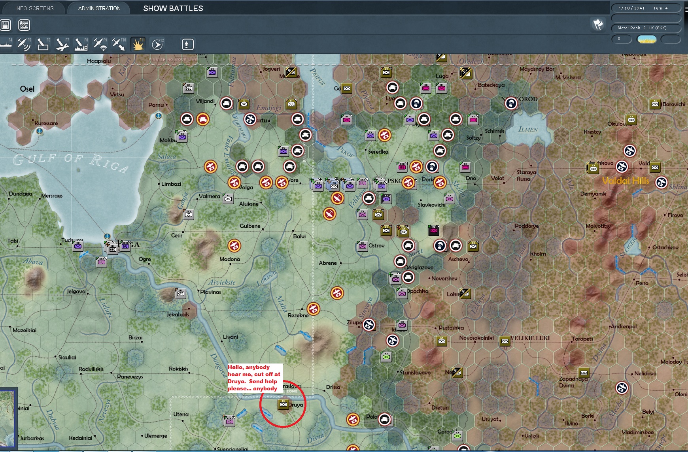Select the rail repair unit at Loknya
Screen dimensions: 688x452
[465, 294]
